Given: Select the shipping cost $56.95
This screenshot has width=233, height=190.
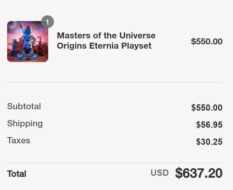Looking at the screenshot, I should 209,125.
